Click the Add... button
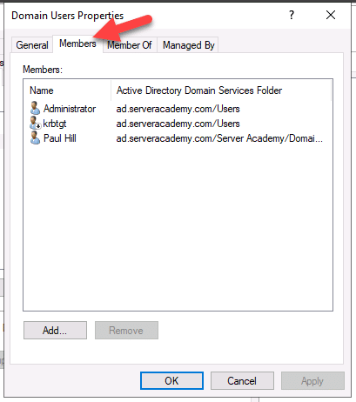This screenshot has height=402, width=356. (55, 330)
